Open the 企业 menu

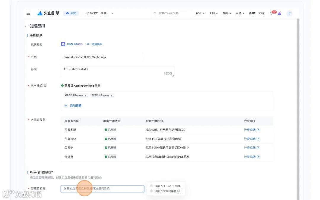point(200,13)
